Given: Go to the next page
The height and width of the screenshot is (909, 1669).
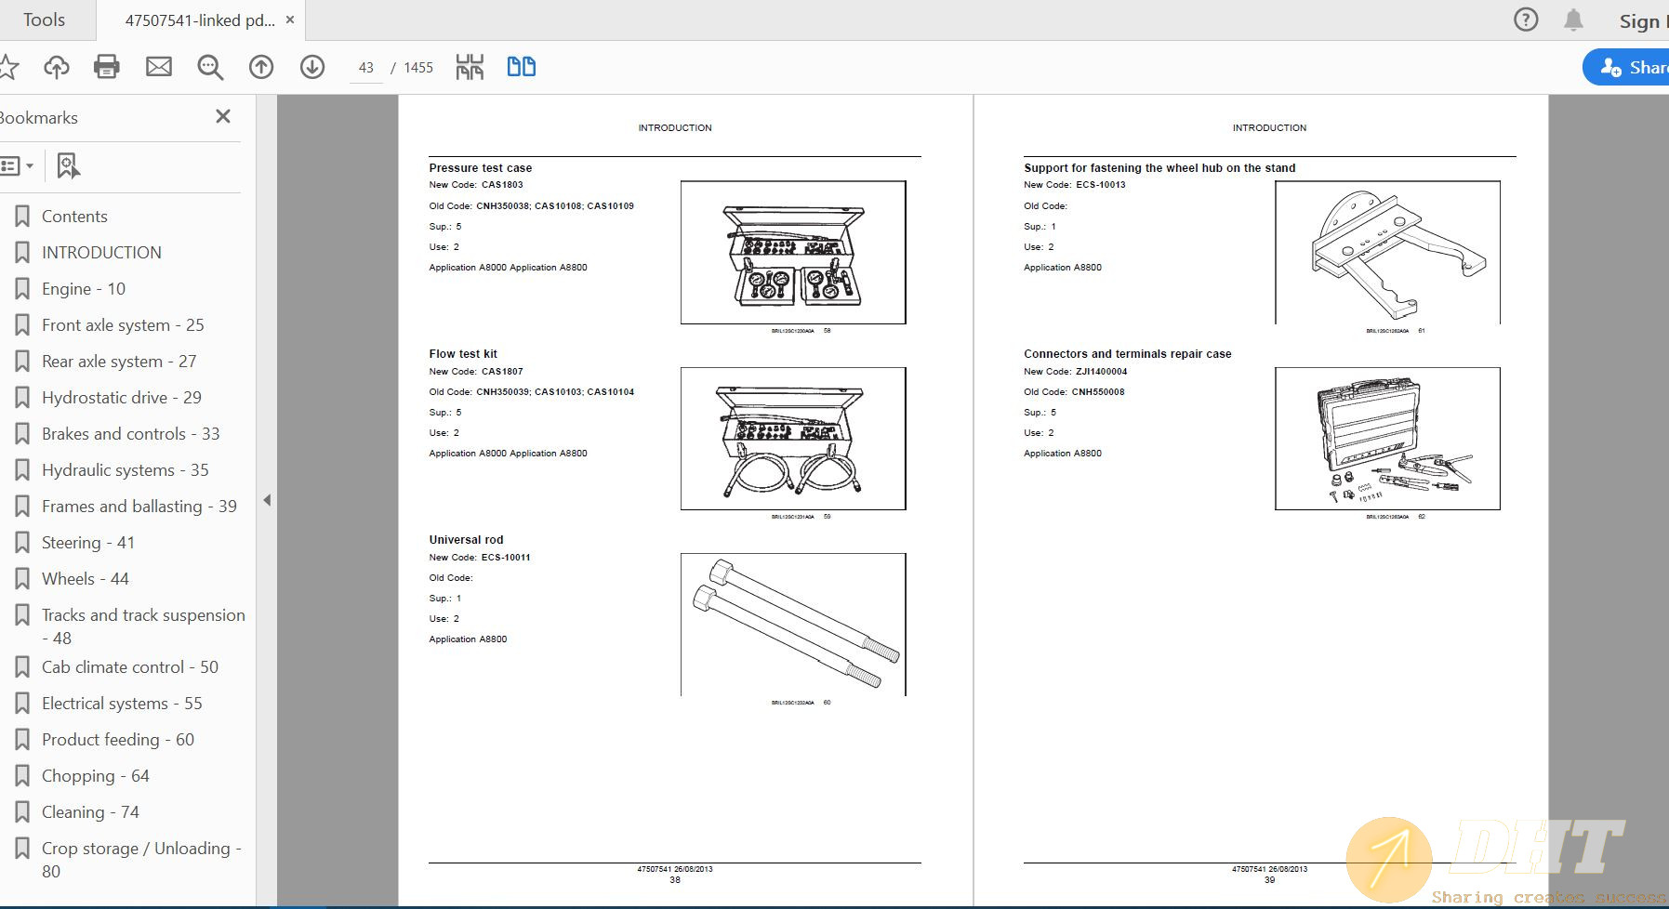Looking at the screenshot, I should tap(313, 67).
